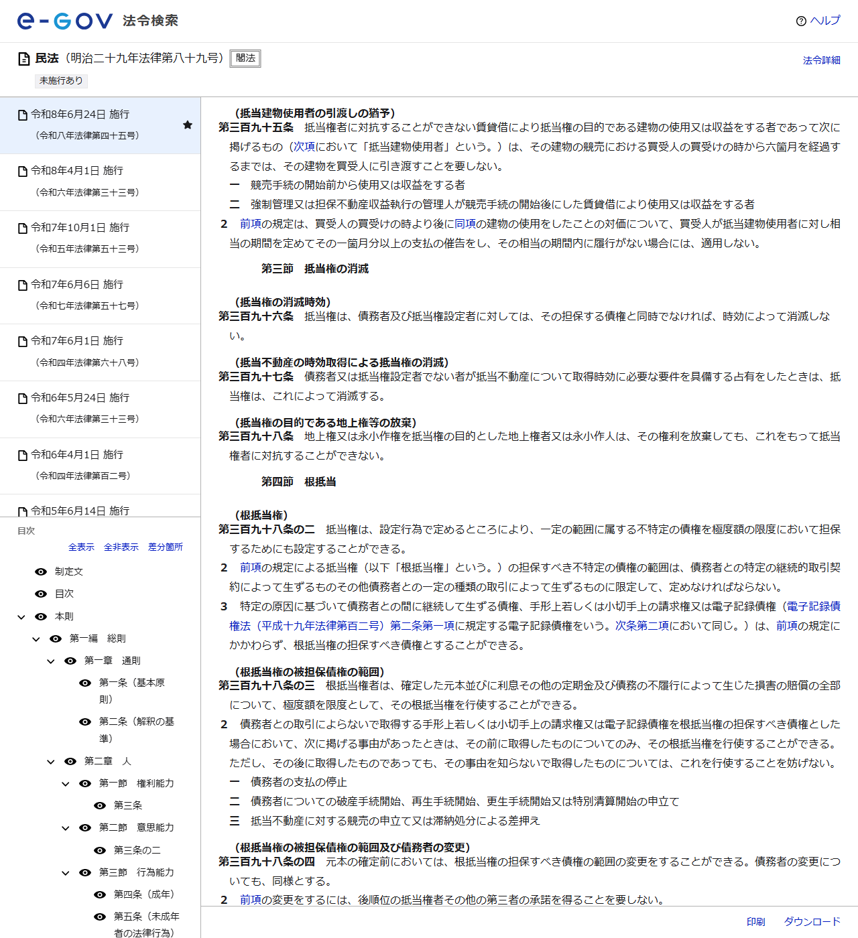Screen dimensions: 858x938
Task: Collapse the 第一節 権利能力 tree node
Action: tap(66, 784)
